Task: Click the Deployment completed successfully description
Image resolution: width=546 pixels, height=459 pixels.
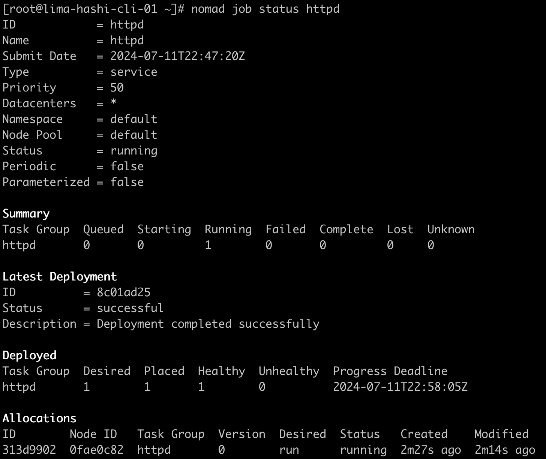Action: click(208, 324)
